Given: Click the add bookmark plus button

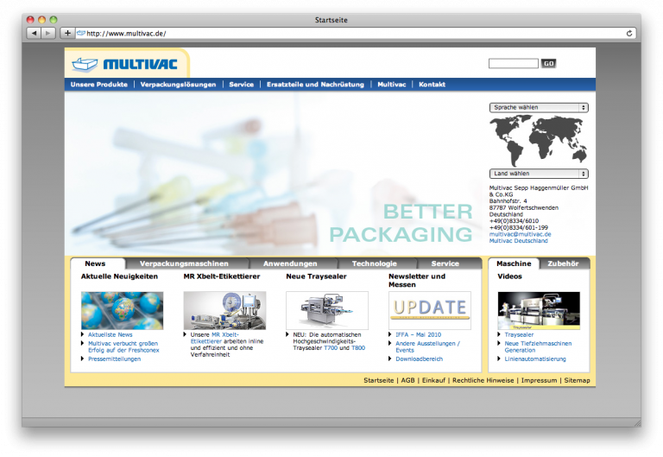Looking at the screenshot, I should [67, 33].
